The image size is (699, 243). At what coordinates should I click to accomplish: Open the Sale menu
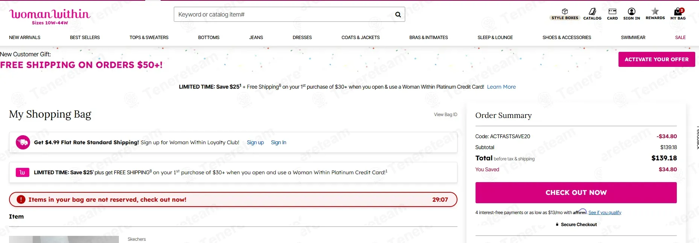[x=680, y=38]
